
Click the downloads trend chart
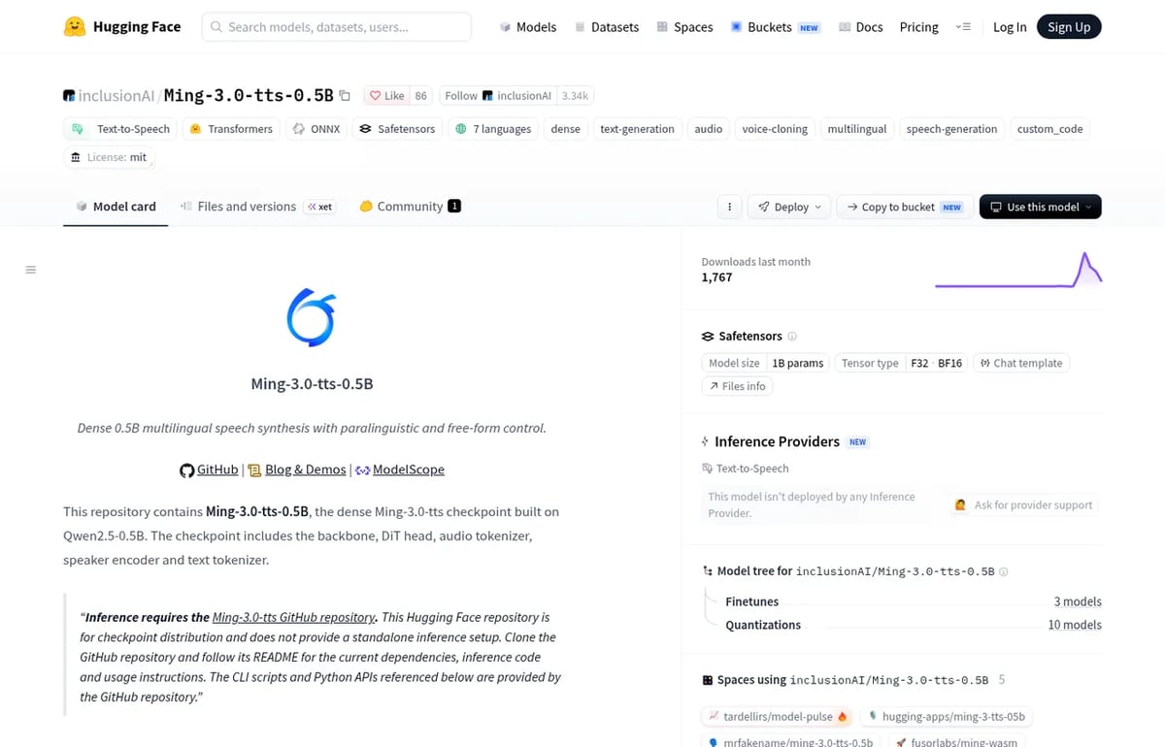1018,270
